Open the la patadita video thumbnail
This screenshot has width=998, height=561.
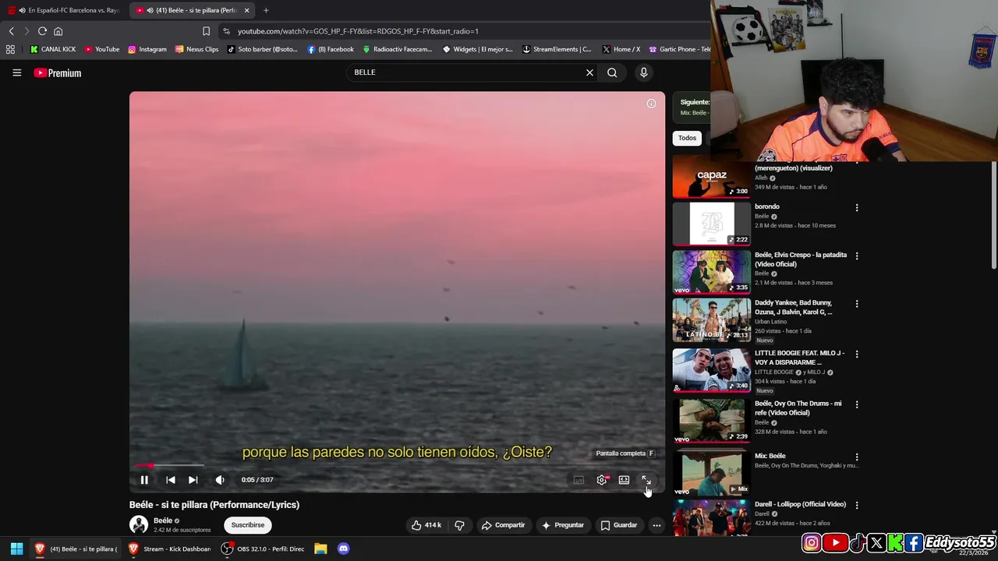pos(712,271)
